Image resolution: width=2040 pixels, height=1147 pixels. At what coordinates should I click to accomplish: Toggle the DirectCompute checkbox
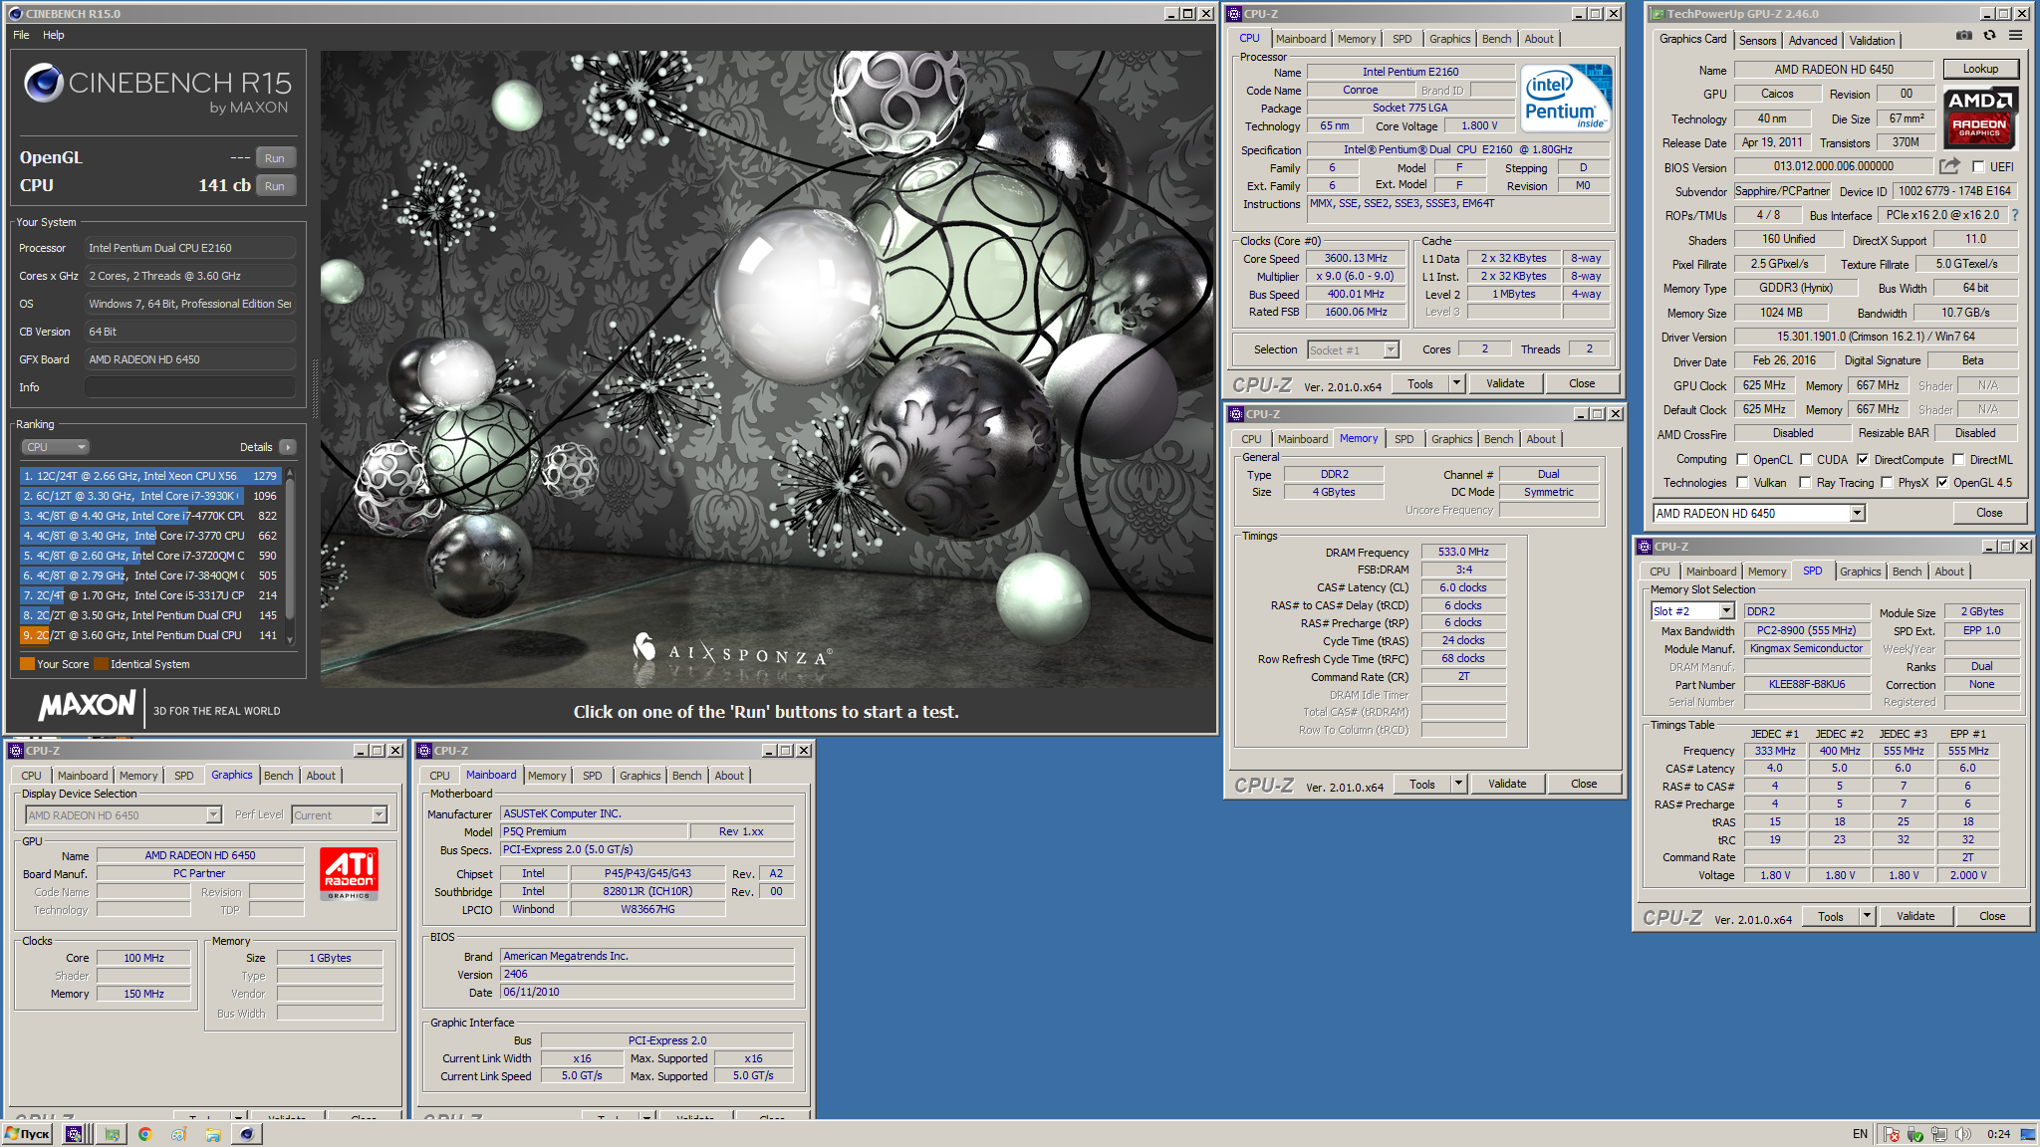click(x=1863, y=460)
